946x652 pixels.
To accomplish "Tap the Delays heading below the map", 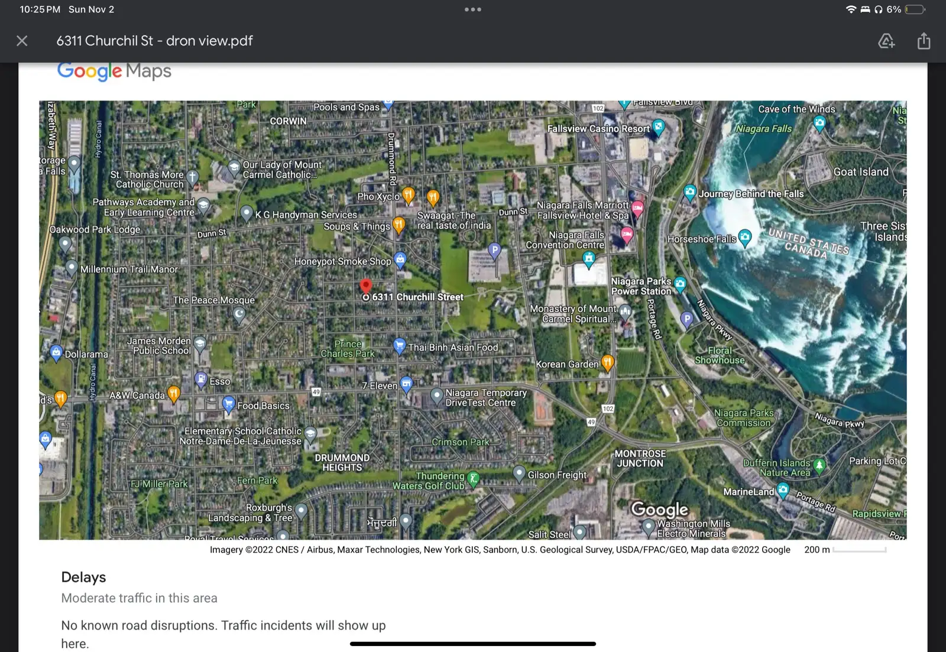I will pyautogui.click(x=83, y=577).
